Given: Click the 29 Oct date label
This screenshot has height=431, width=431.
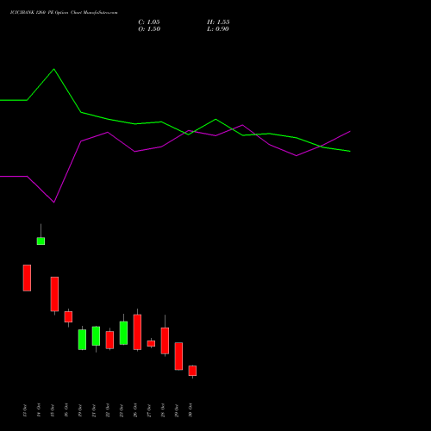Looking at the screenshot, I should [x=177, y=410].
